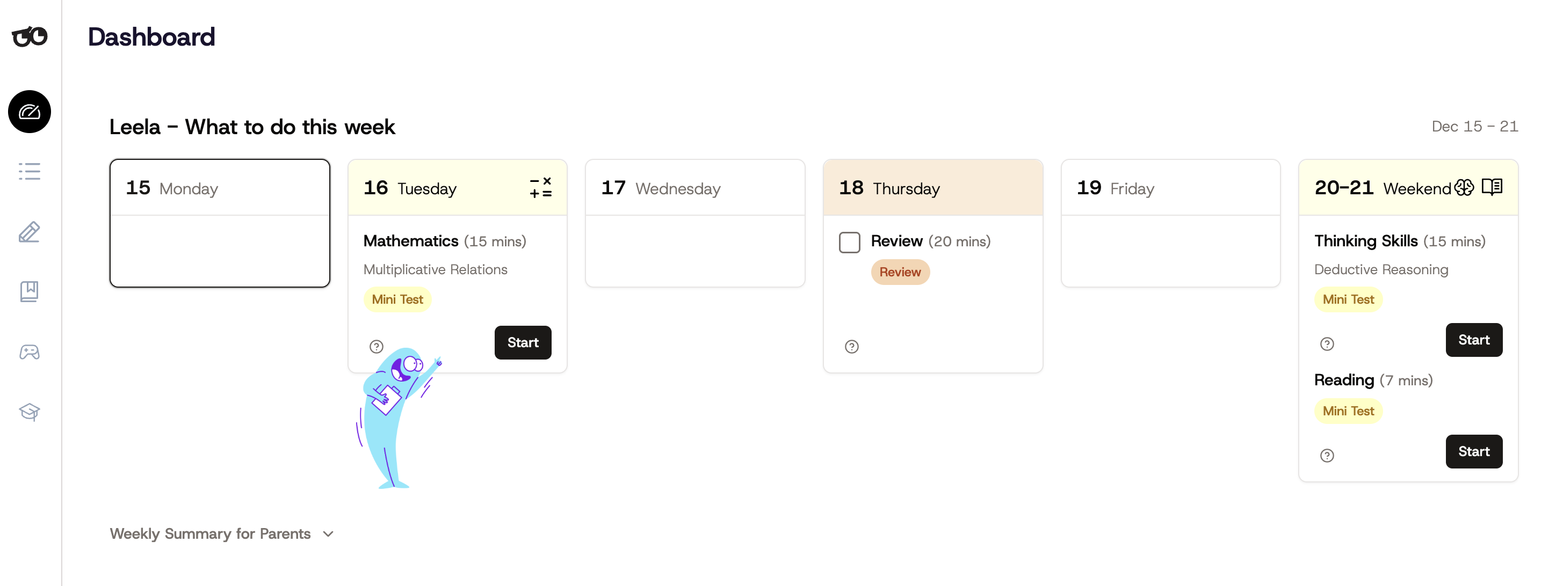Click the help question mark on Tuesday's card

tap(377, 346)
